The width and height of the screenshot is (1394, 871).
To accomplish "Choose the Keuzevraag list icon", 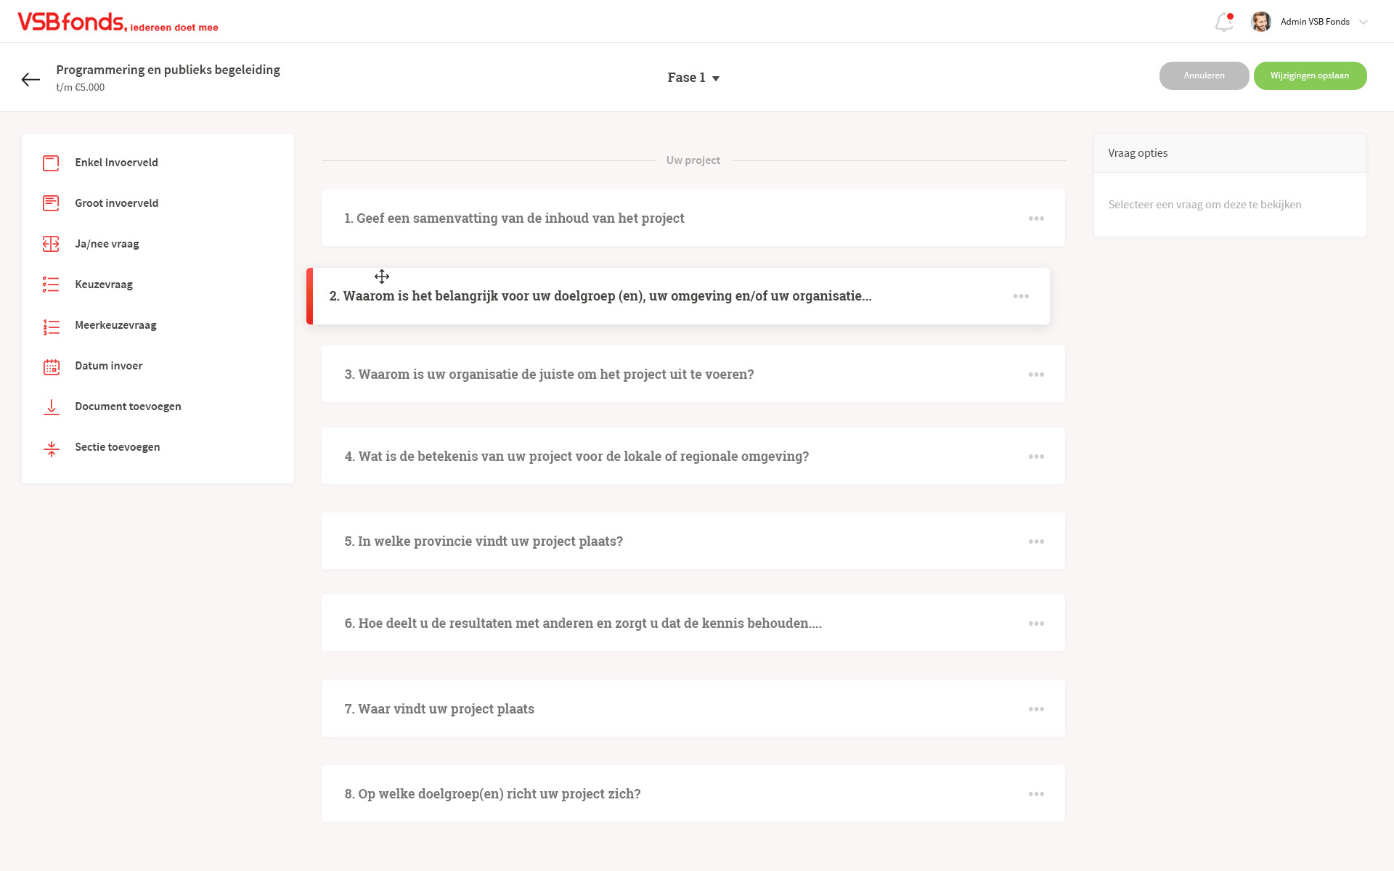I will click(x=51, y=285).
